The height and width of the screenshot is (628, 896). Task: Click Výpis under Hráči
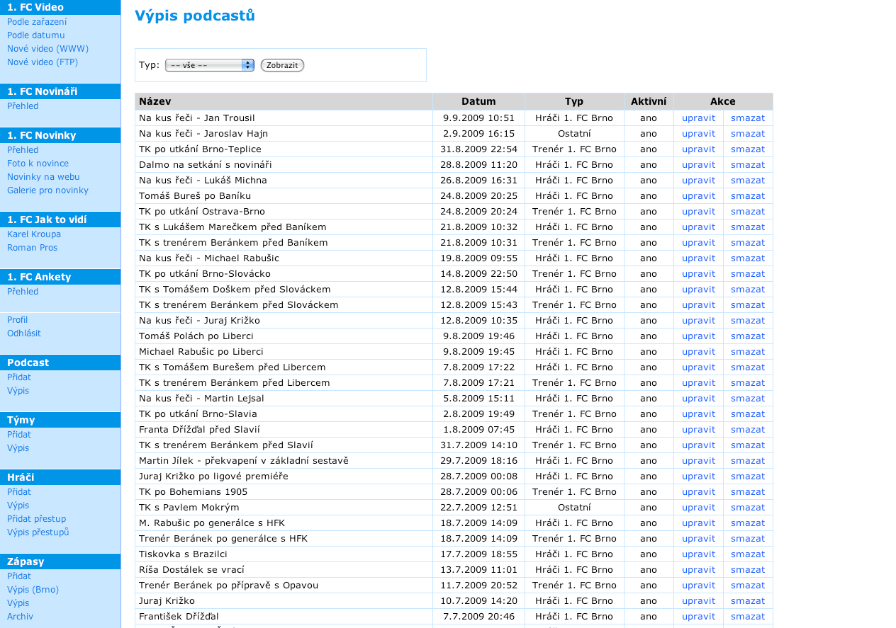(18, 506)
